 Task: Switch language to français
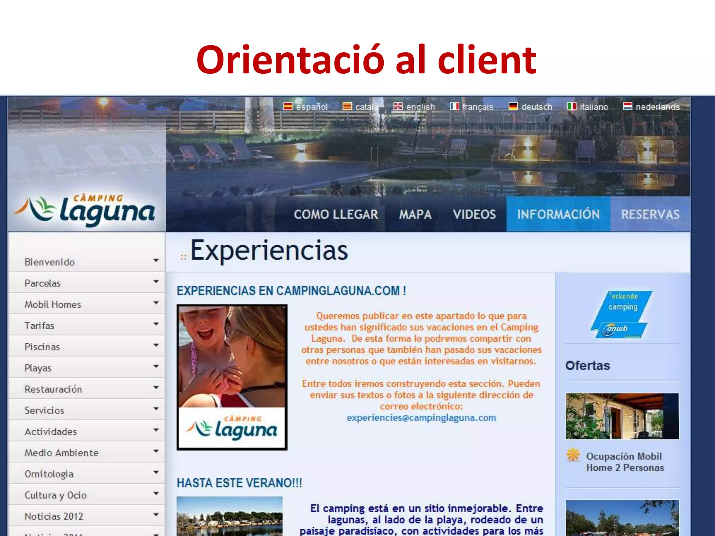point(478,107)
